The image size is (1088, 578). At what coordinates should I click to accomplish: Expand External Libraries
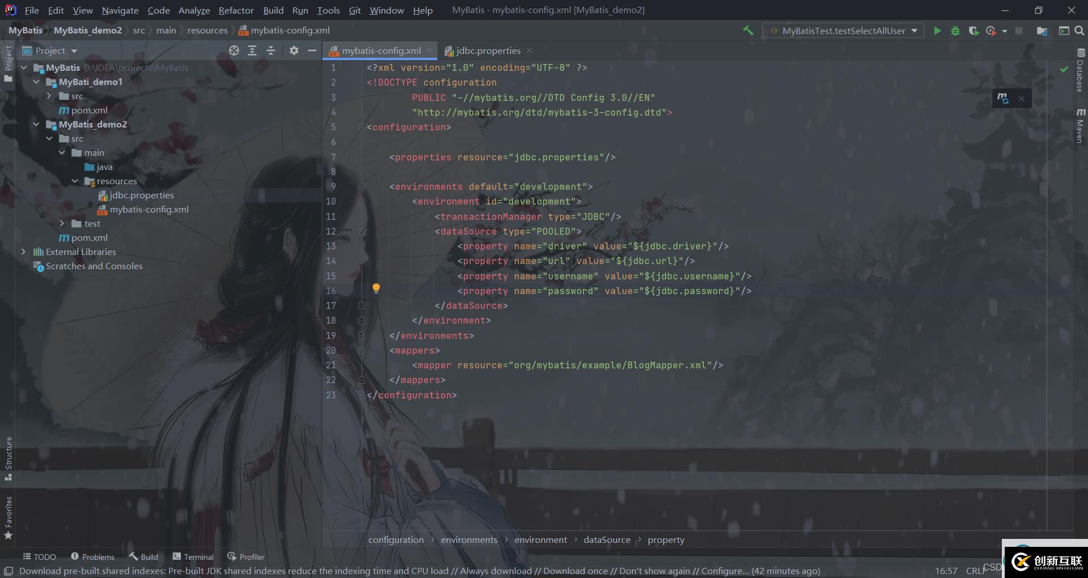click(x=23, y=252)
